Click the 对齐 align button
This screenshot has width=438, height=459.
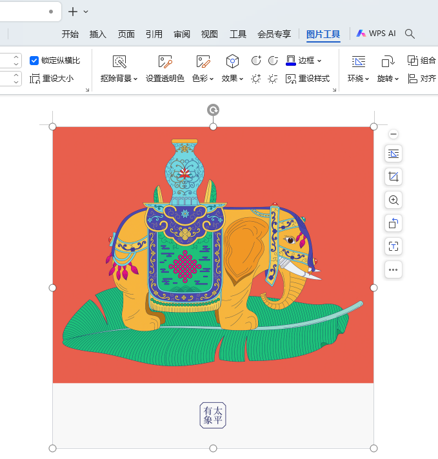422,79
